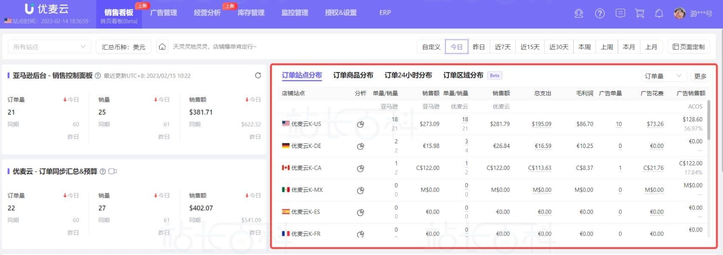723x255 pixels.
Task: Open help icon beside 销售控制面板 title
Action: tap(98, 76)
